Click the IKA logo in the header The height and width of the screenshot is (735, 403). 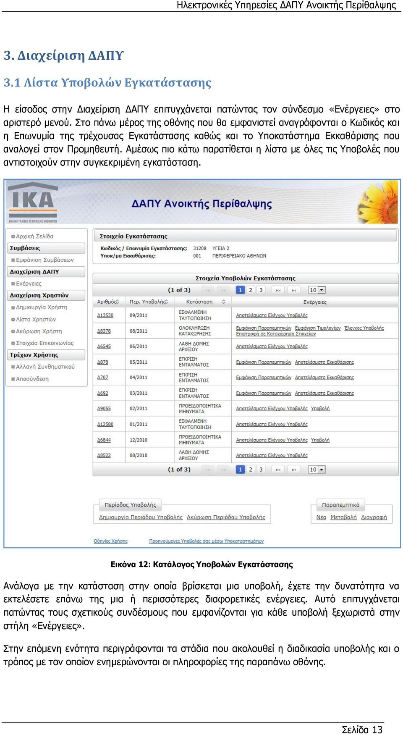[33, 202]
